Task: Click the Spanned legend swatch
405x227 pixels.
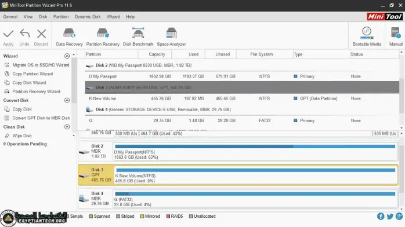Action: (x=91, y=217)
